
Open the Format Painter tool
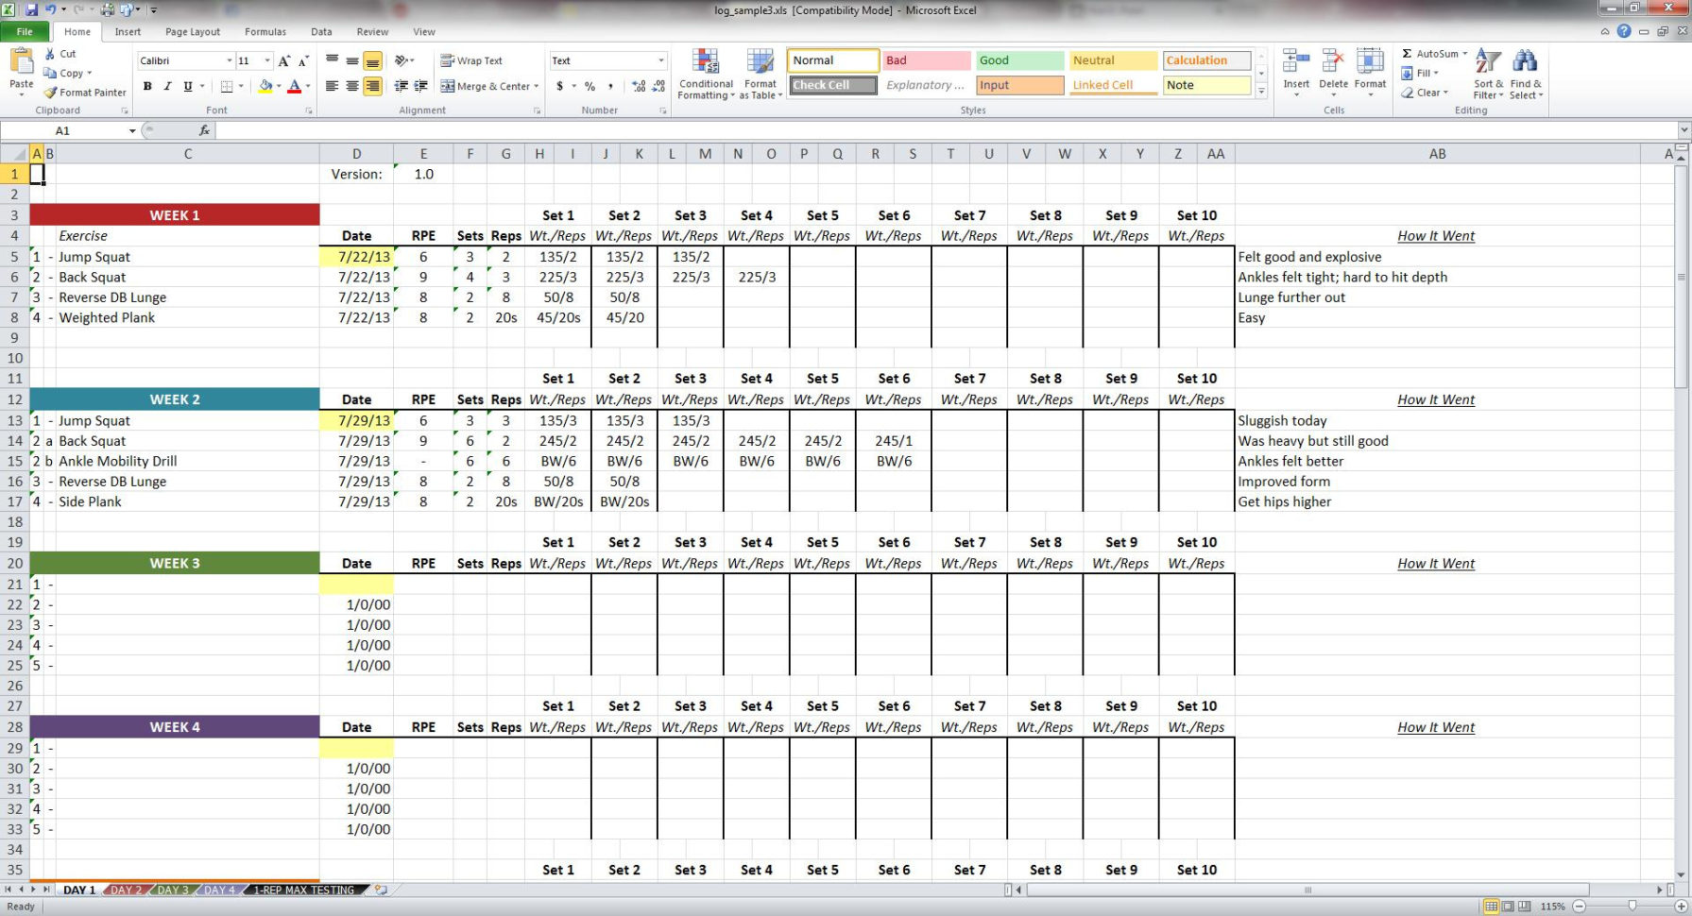(x=85, y=92)
